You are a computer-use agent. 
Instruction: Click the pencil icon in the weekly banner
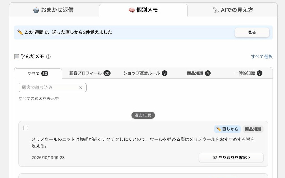pos(20,32)
